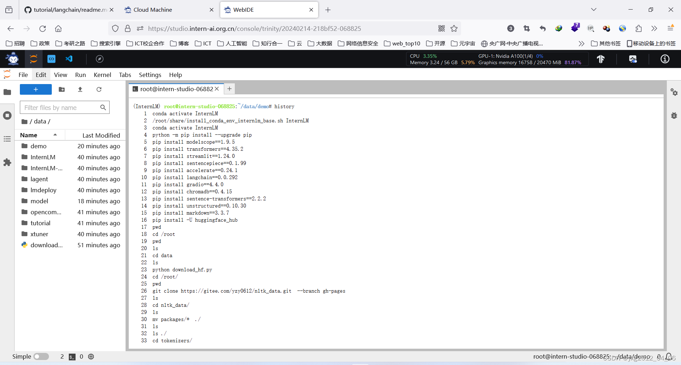Open the File menu

pos(23,75)
